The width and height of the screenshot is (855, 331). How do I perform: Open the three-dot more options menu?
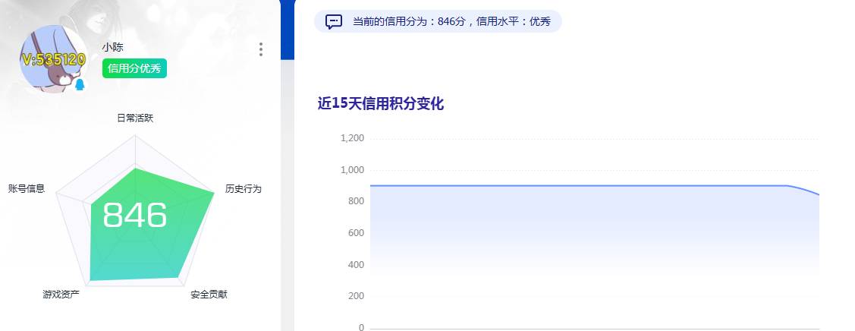tap(261, 49)
